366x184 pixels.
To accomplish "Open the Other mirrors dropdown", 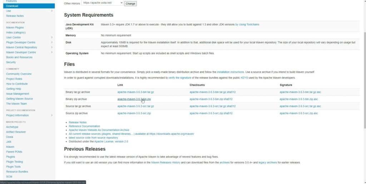I will point(102,3).
